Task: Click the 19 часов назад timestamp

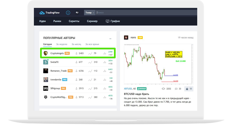Action: [x=185, y=37]
